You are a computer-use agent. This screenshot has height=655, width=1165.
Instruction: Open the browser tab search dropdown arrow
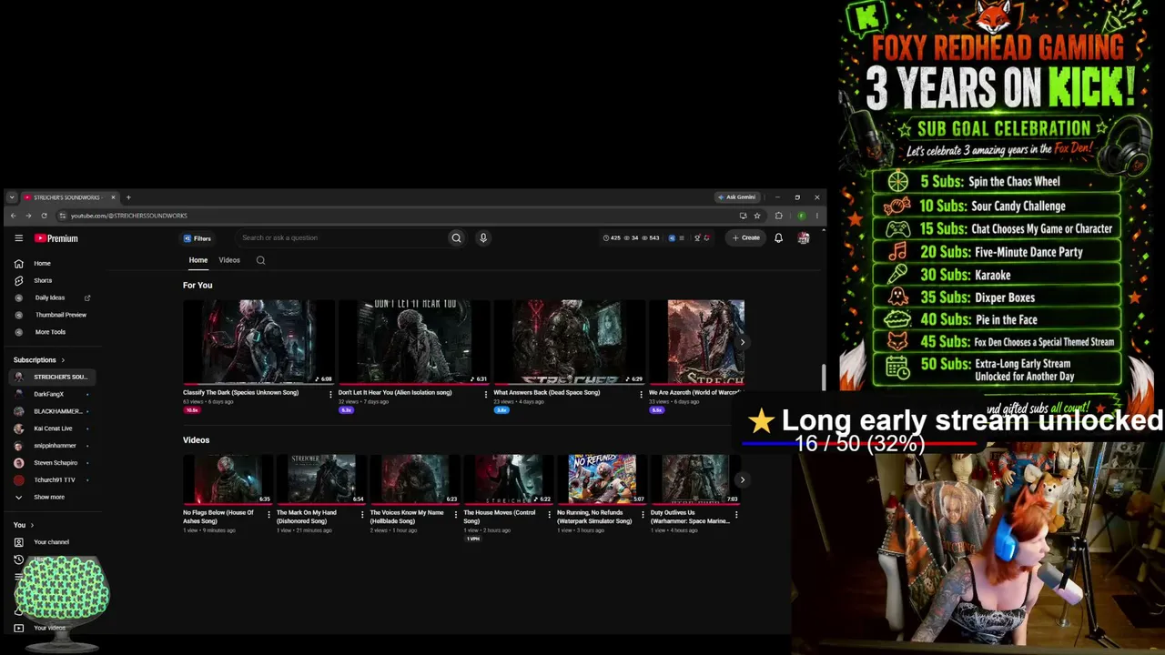(11, 197)
